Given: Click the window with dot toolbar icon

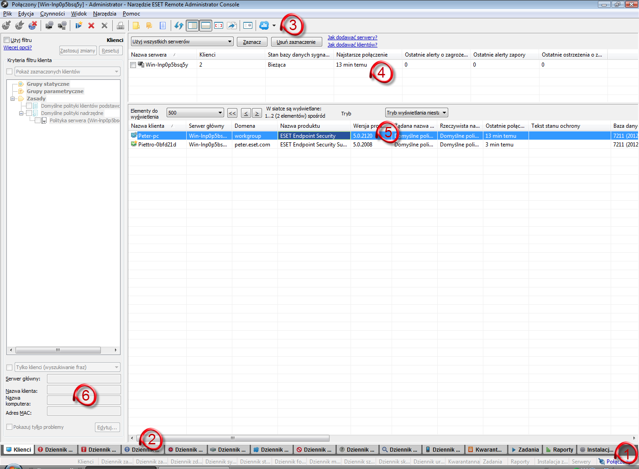Looking at the screenshot, I should coord(248,26).
